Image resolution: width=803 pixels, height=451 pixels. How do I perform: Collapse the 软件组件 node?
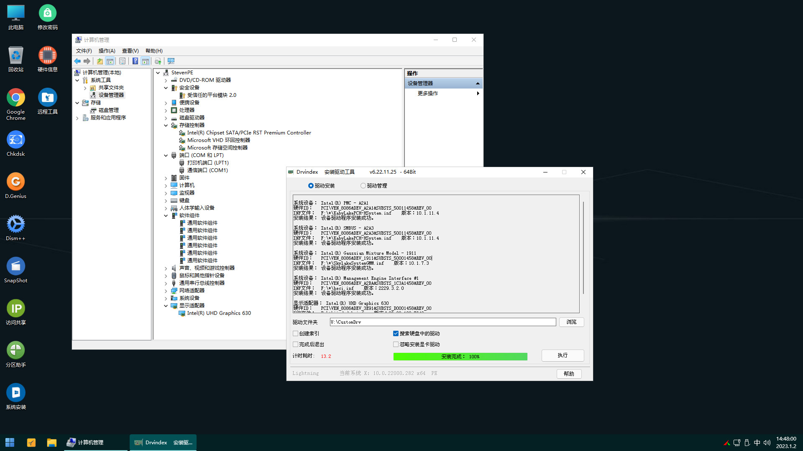coord(166,215)
